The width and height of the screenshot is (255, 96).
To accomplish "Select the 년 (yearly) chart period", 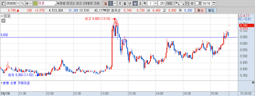I will (130, 3).
